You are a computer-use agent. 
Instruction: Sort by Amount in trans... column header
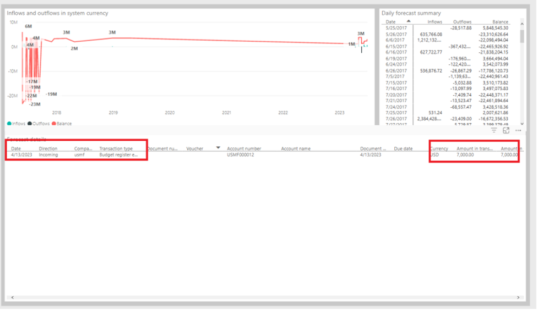[x=475, y=148]
